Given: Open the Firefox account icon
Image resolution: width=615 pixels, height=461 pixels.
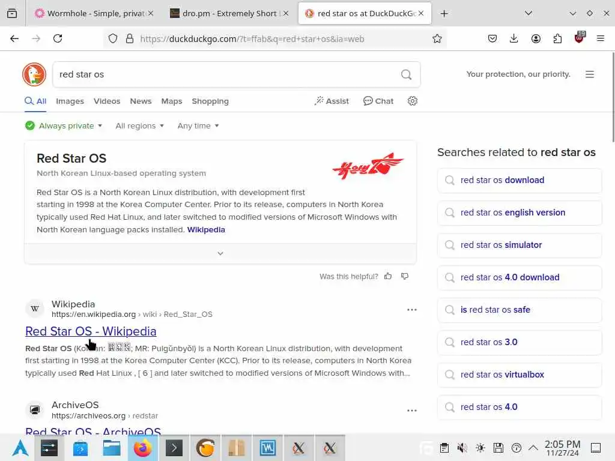Looking at the screenshot, I should point(536,38).
